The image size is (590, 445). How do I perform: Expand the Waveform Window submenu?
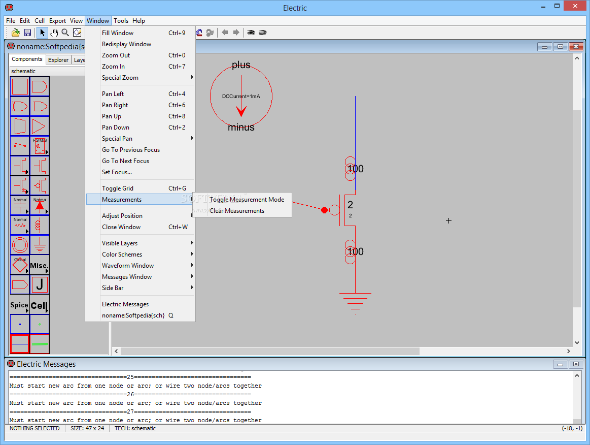141,266
